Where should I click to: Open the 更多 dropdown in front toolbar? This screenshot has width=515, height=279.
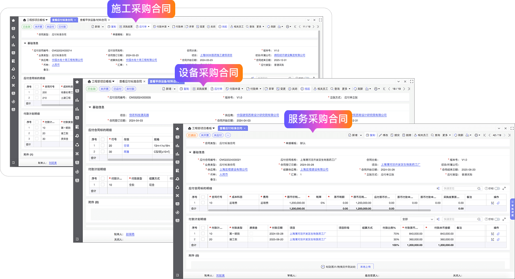[446, 135]
